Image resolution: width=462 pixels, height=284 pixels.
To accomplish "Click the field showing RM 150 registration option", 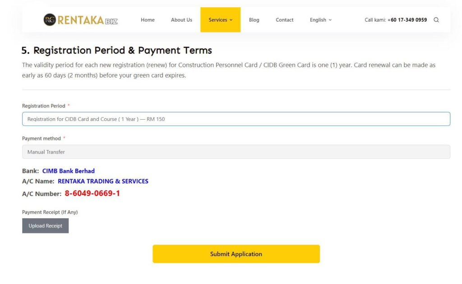I will click(x=236, y=119).
